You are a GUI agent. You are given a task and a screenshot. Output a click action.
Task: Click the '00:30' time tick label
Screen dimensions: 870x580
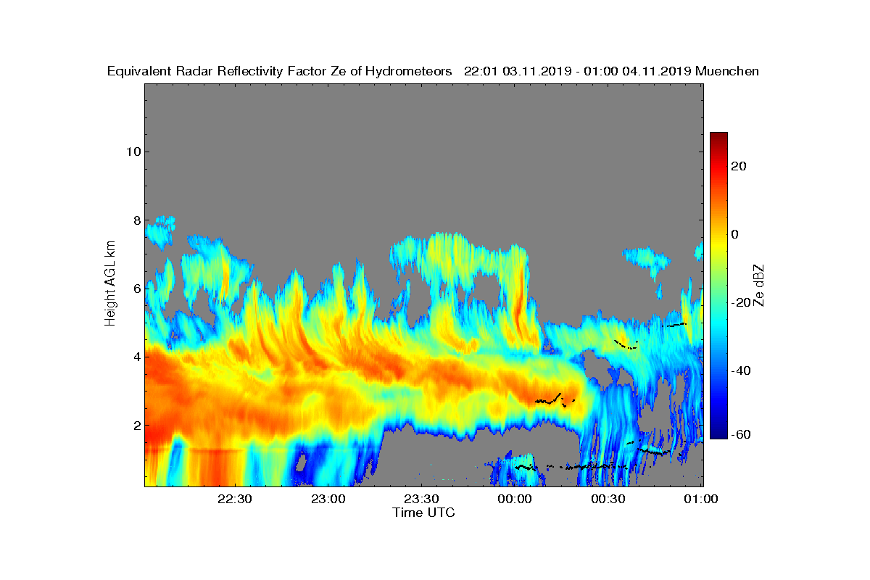pyautogui.click(x=608, y=500)
